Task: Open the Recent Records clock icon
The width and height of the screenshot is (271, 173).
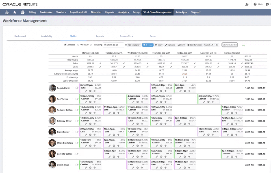Action: pyautogui.click(x=7, y=12)
